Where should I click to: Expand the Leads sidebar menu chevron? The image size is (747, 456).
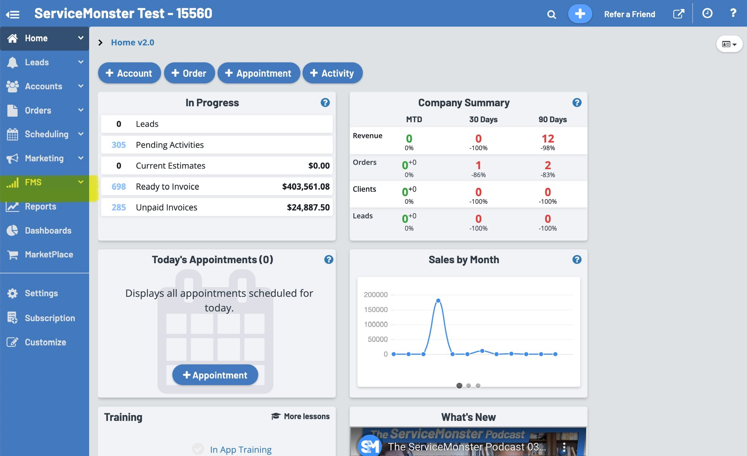(81, 62)
